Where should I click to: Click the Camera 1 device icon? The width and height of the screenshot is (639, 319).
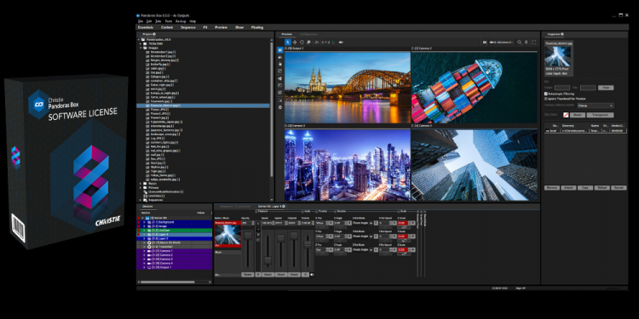[149, 251]
